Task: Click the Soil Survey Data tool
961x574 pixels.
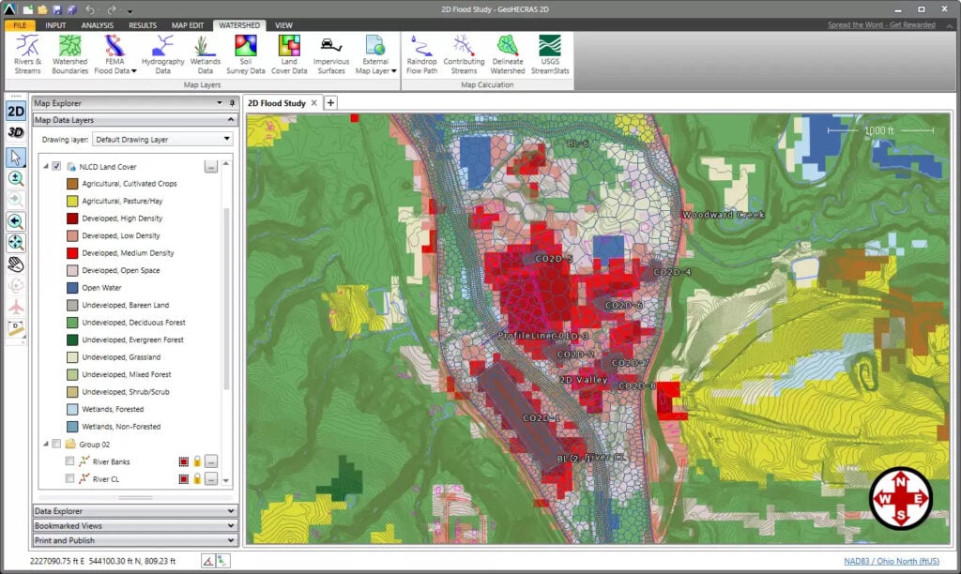Action: point(247,53)
